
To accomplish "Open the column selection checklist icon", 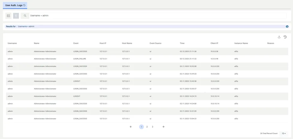I will tap(8, 16).
